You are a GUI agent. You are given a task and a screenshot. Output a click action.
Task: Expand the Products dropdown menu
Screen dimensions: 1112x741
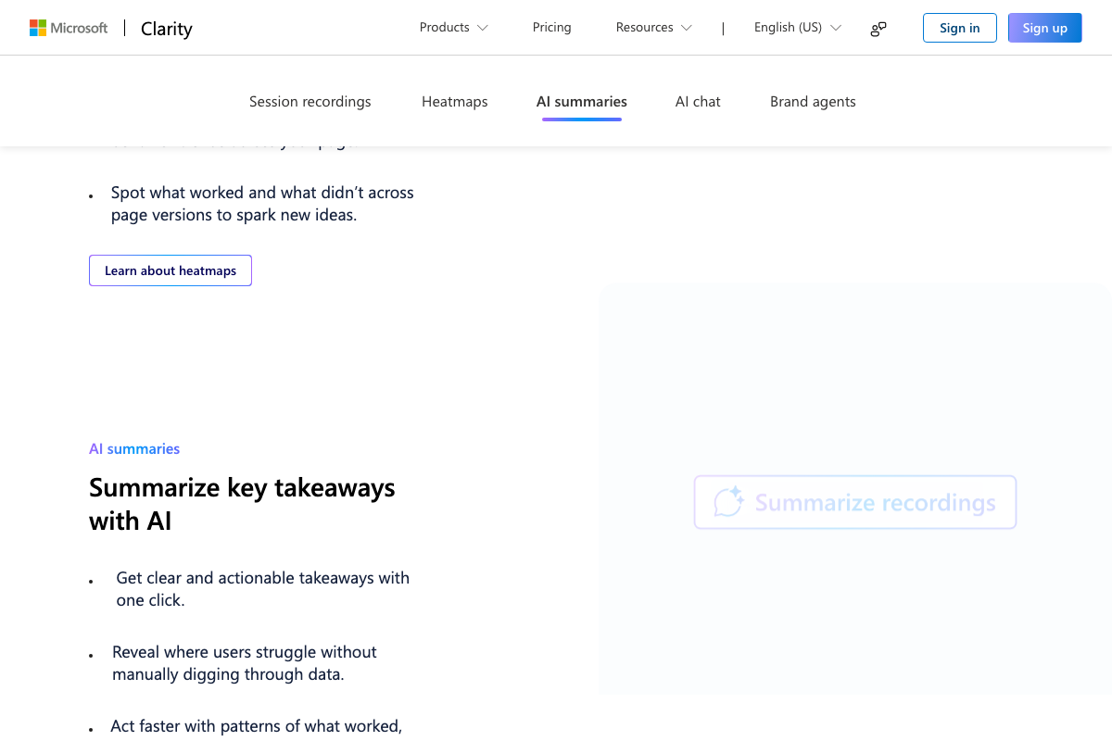click(x=453, y=28)
